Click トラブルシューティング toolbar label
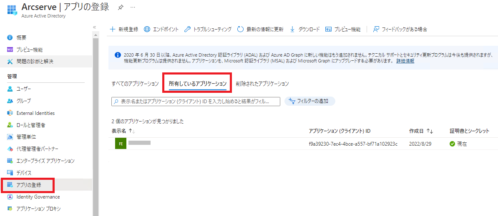The image size is (498, 216). tap(212, 30)
